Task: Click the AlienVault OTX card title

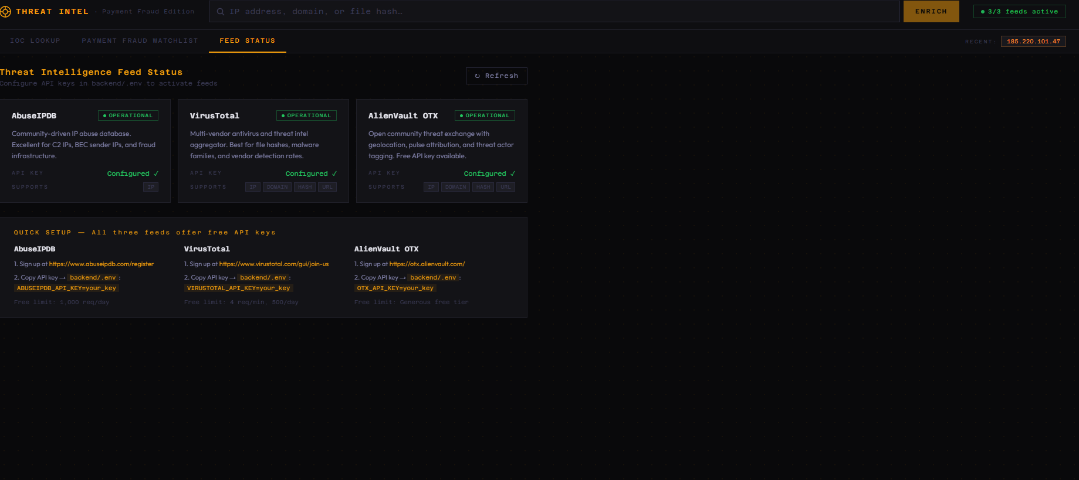Action: [403, 116]
